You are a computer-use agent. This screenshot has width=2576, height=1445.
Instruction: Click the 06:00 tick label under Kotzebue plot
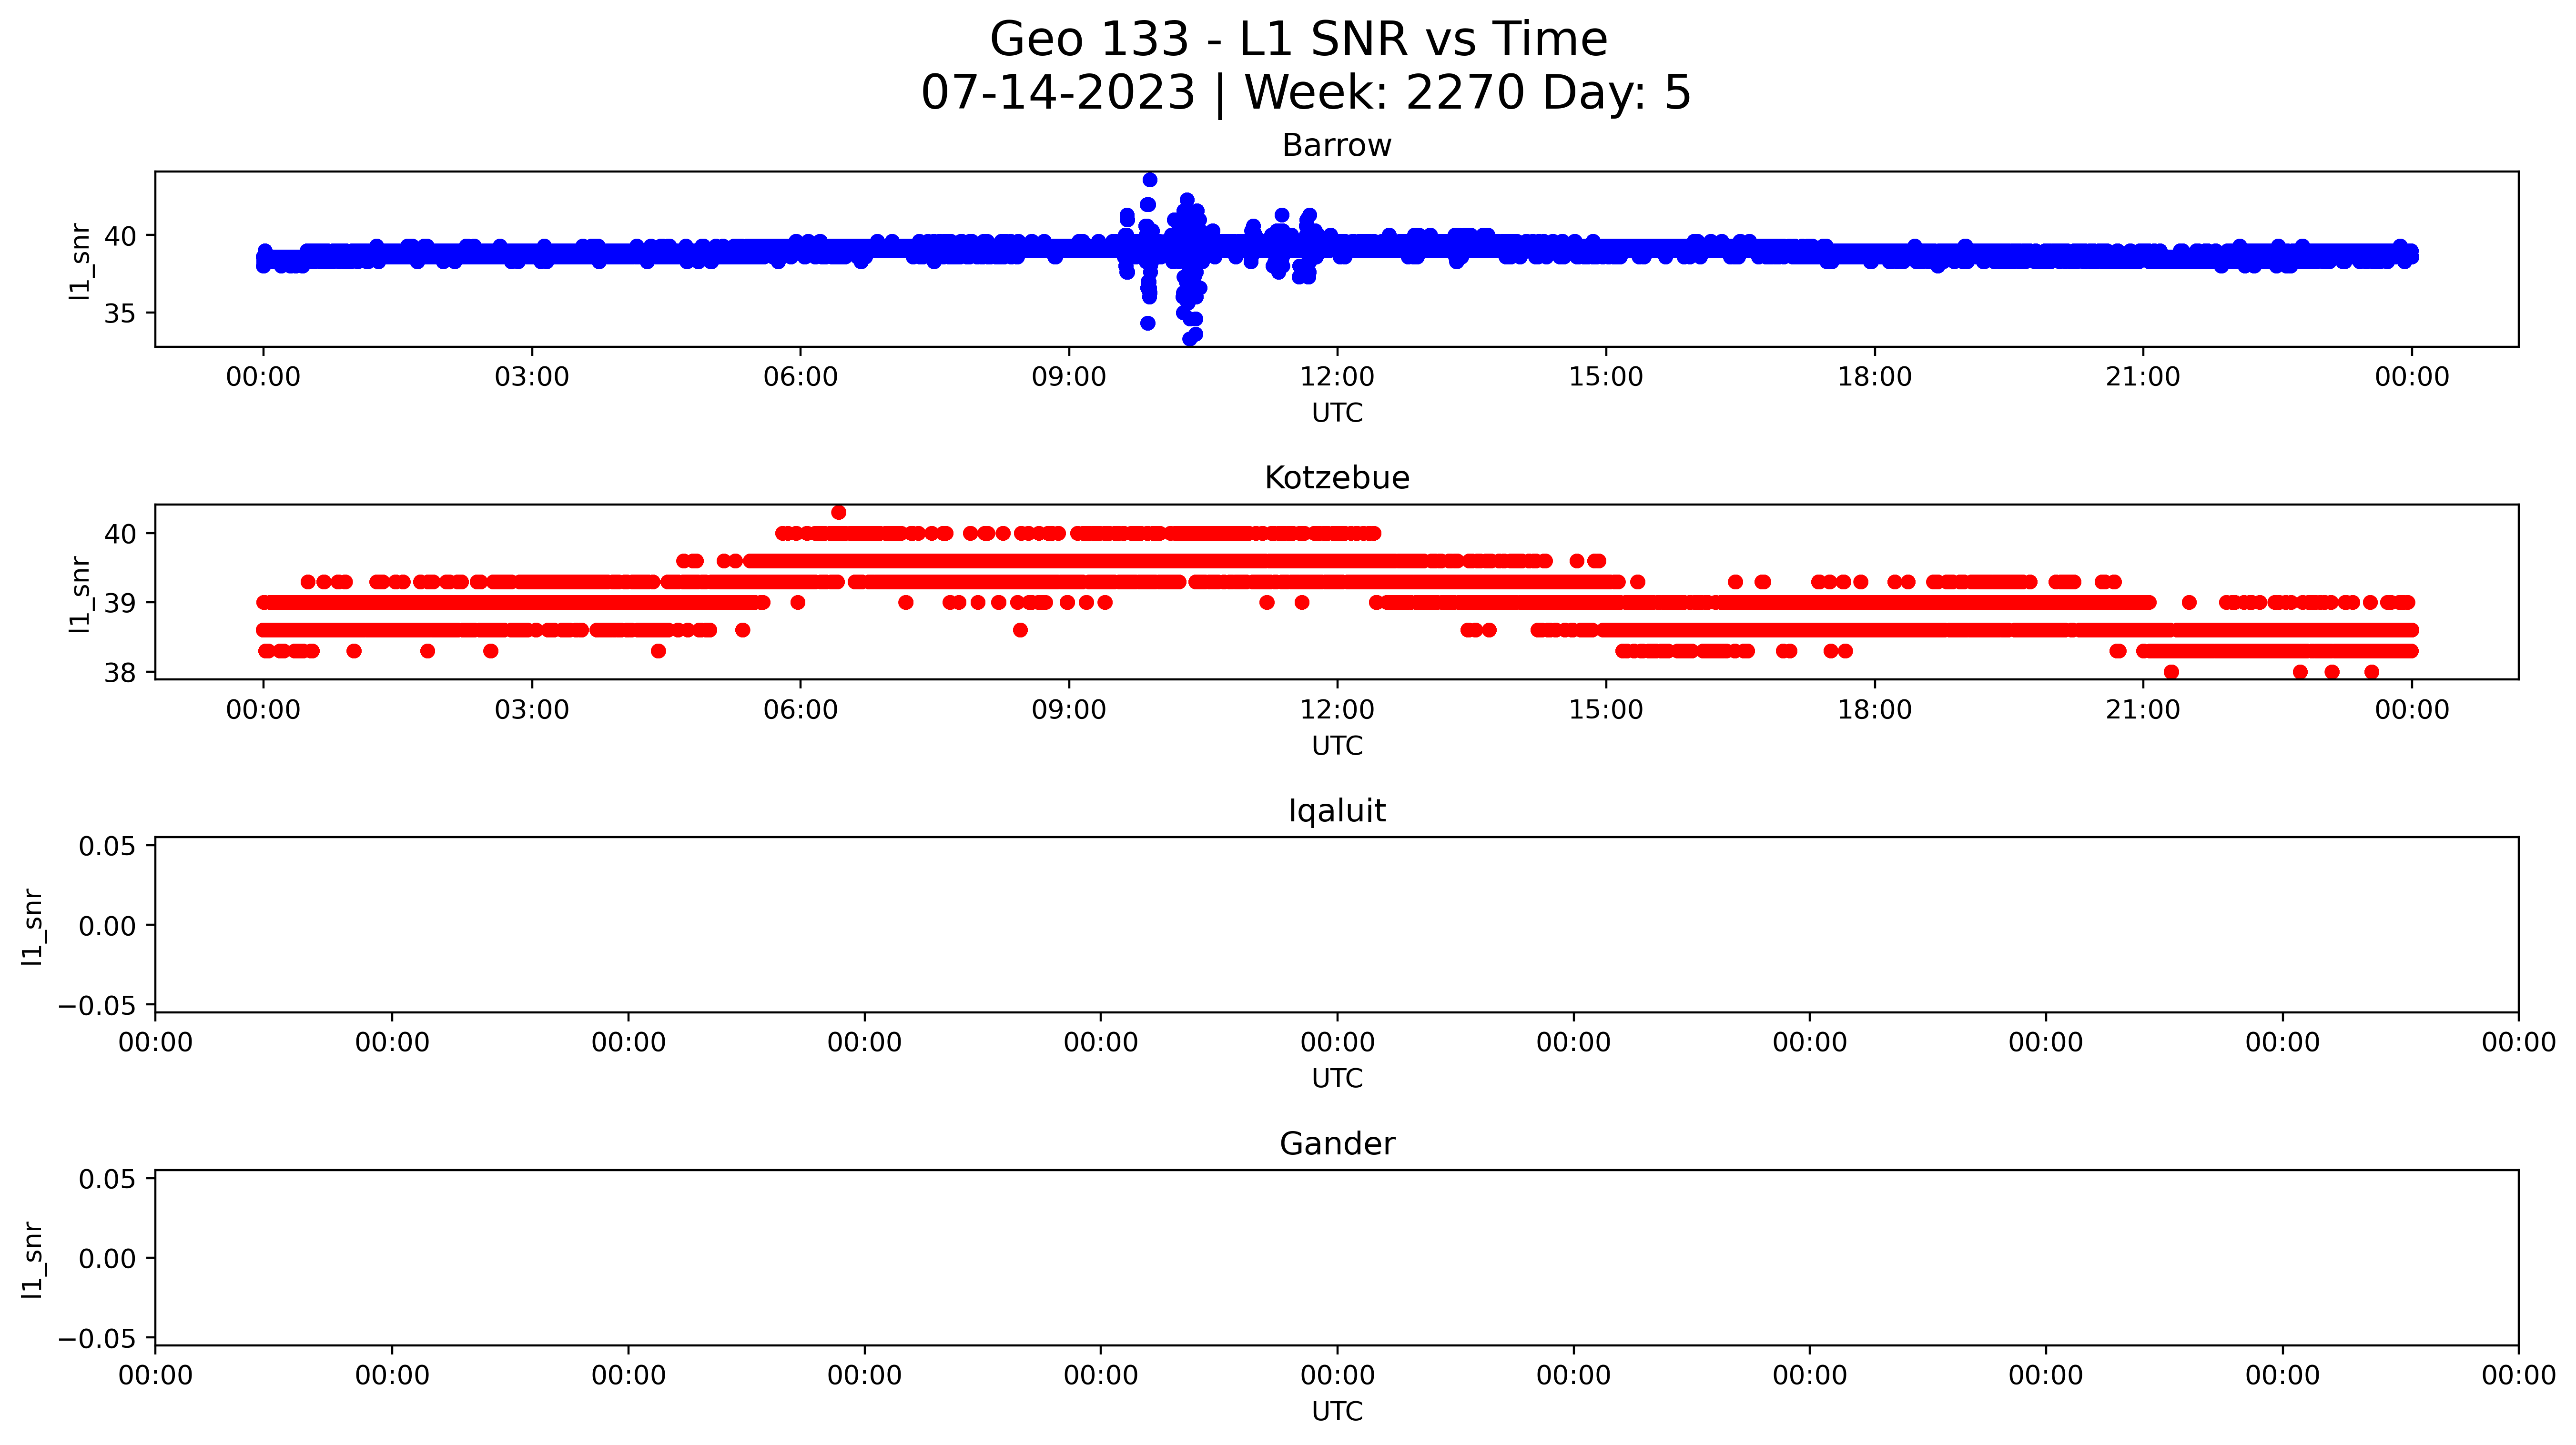[x=800, y=710]
